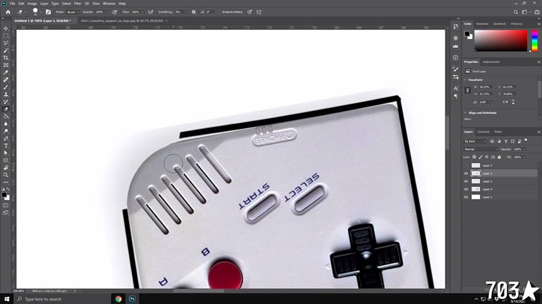
Task: Open the Filter menu
Action: 77,3
